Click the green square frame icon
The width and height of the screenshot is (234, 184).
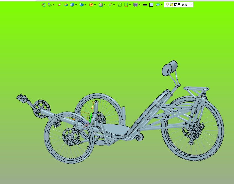(119, 5)
